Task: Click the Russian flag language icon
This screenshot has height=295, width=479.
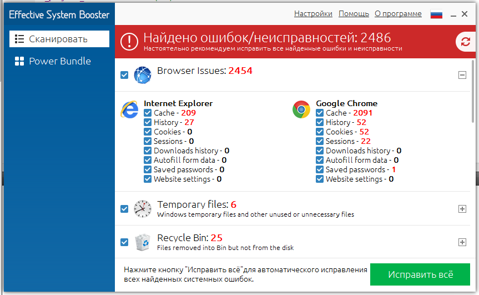Action: pos(436,14)
